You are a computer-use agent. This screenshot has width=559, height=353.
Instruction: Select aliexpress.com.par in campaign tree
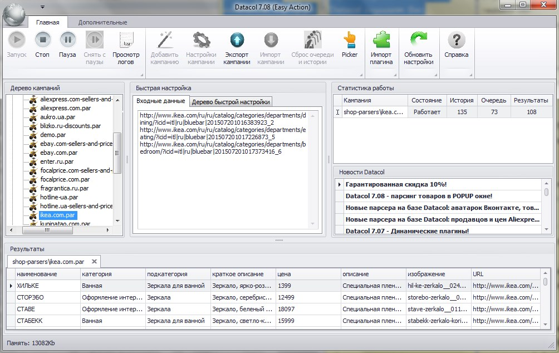click(x=65, y=107)
